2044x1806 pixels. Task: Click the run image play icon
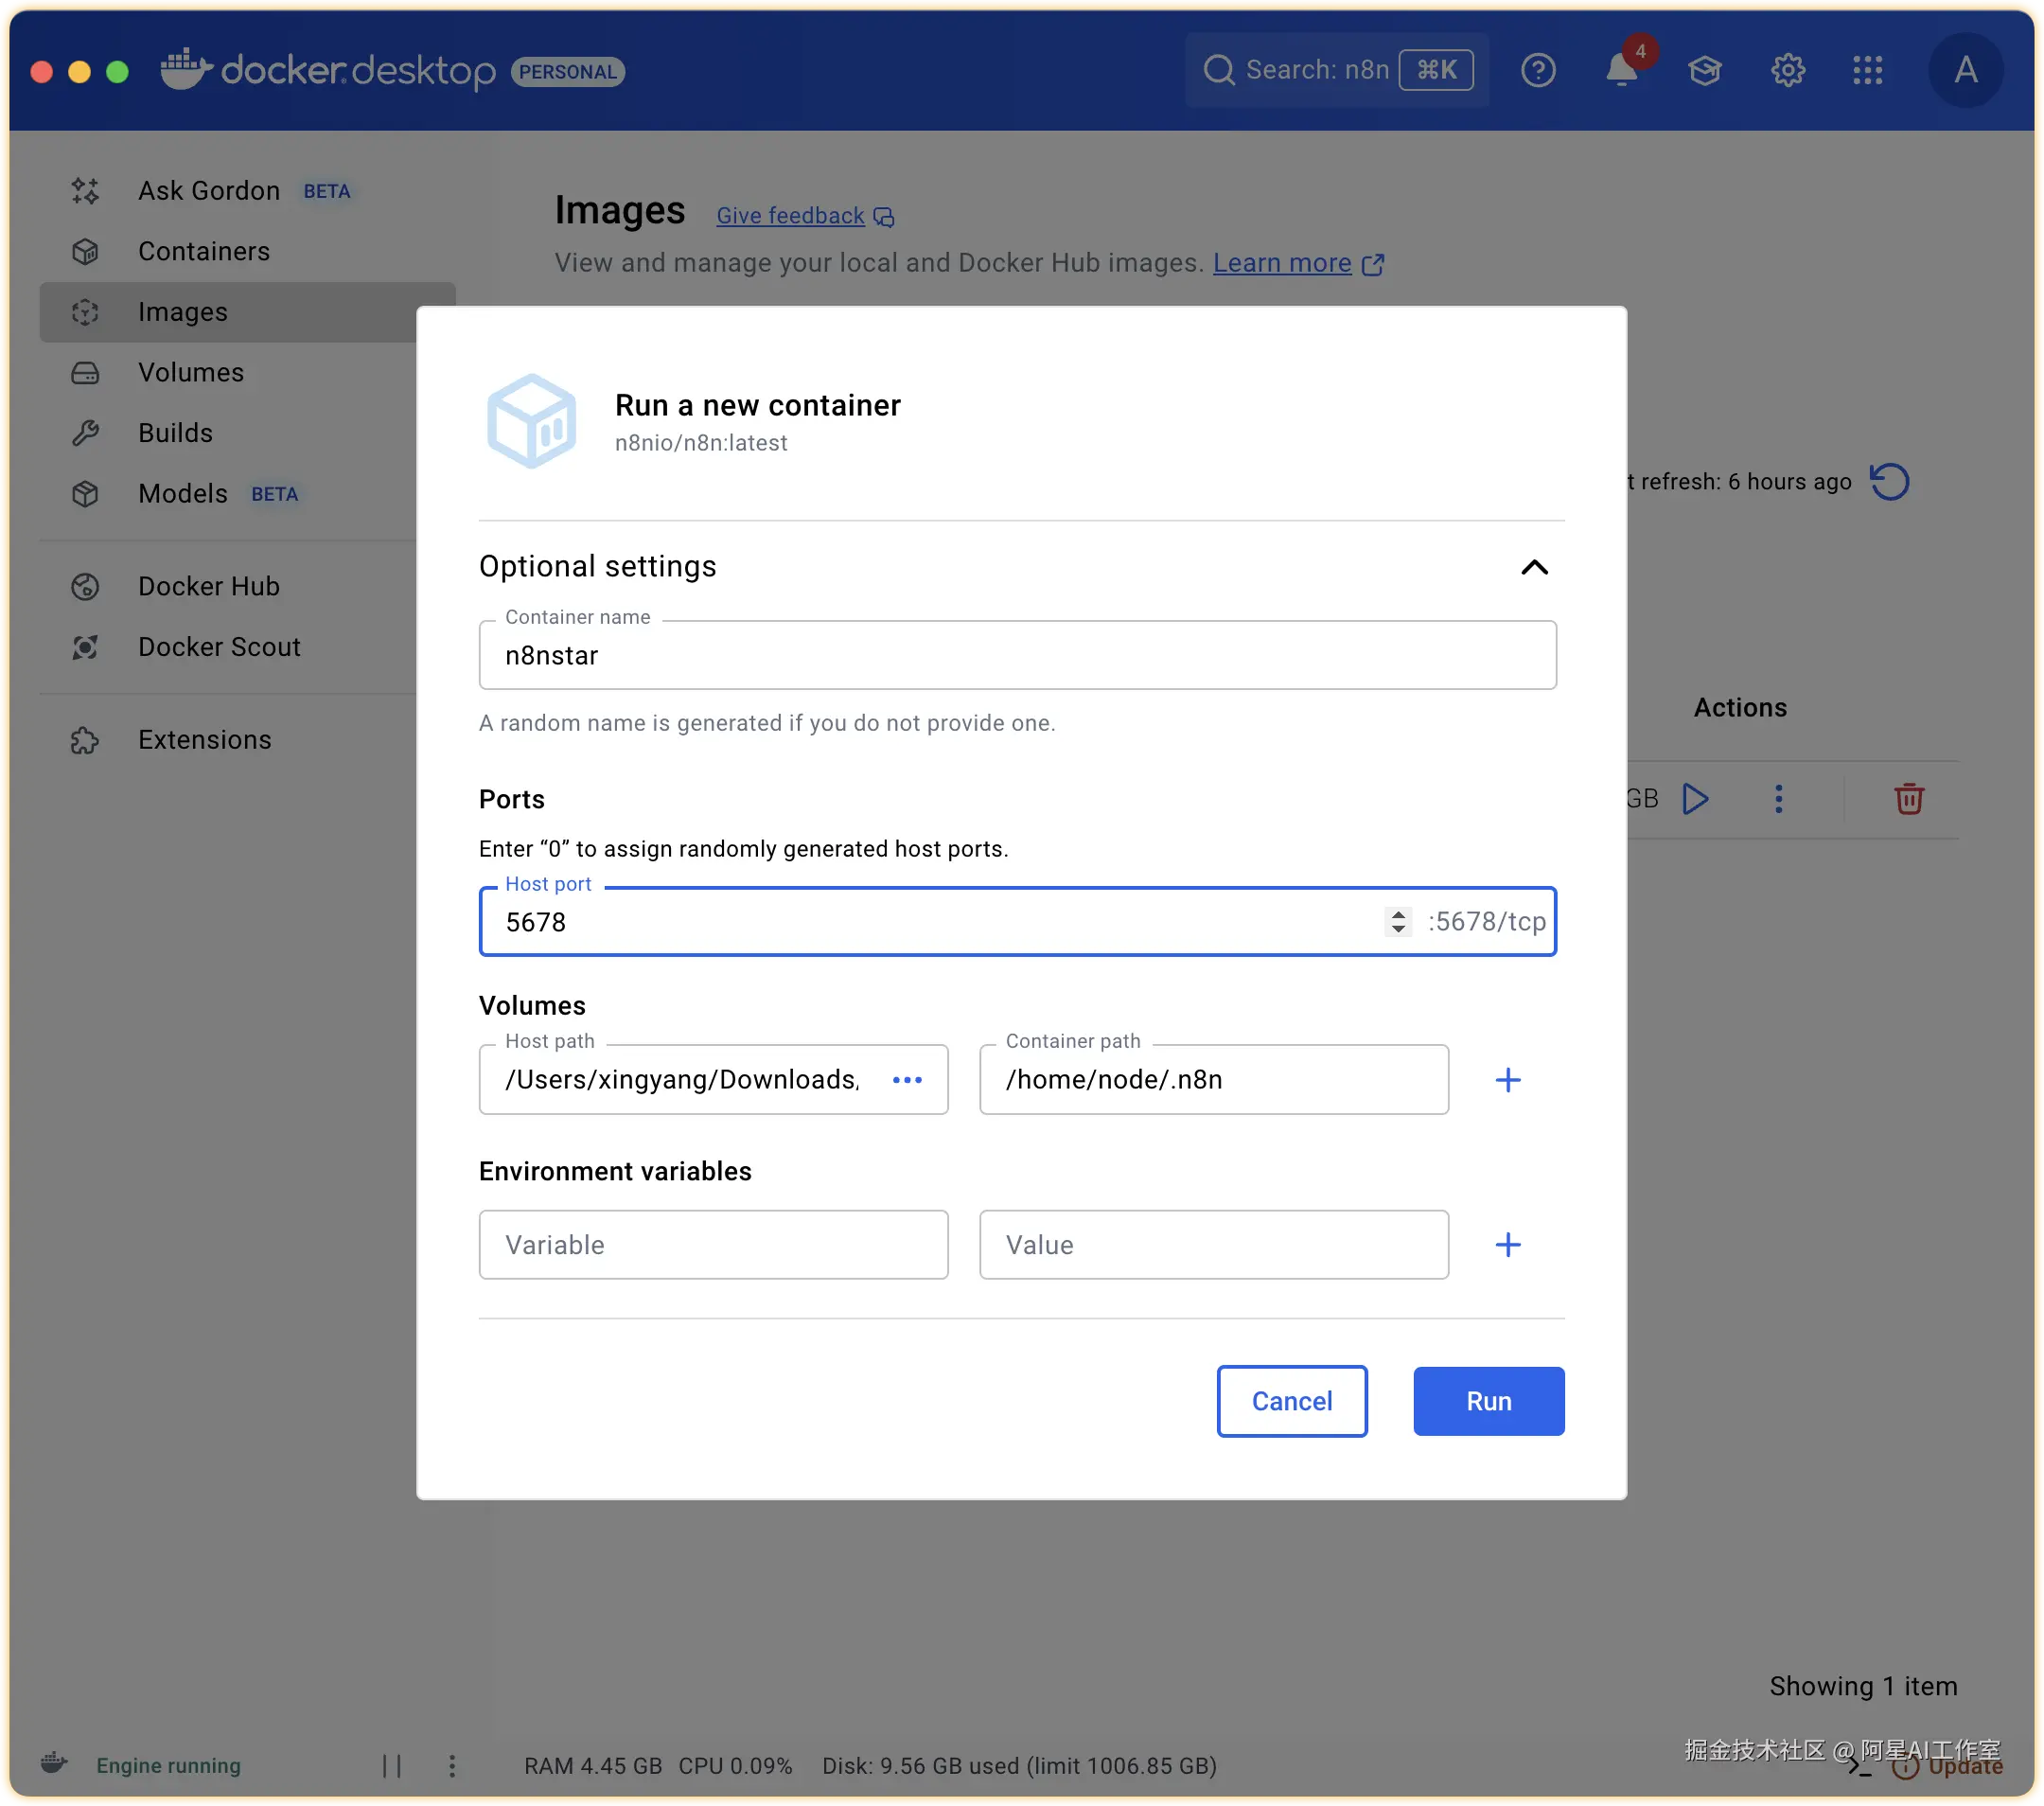[x=1695, y=799]
